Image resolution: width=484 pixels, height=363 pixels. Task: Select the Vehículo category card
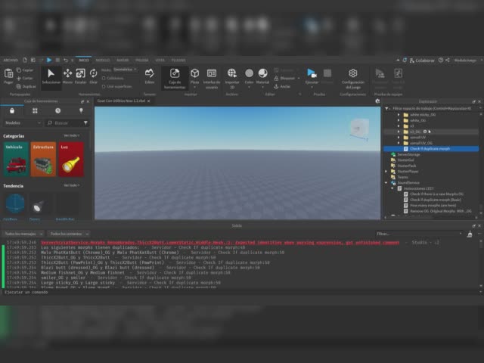[16, 160]
